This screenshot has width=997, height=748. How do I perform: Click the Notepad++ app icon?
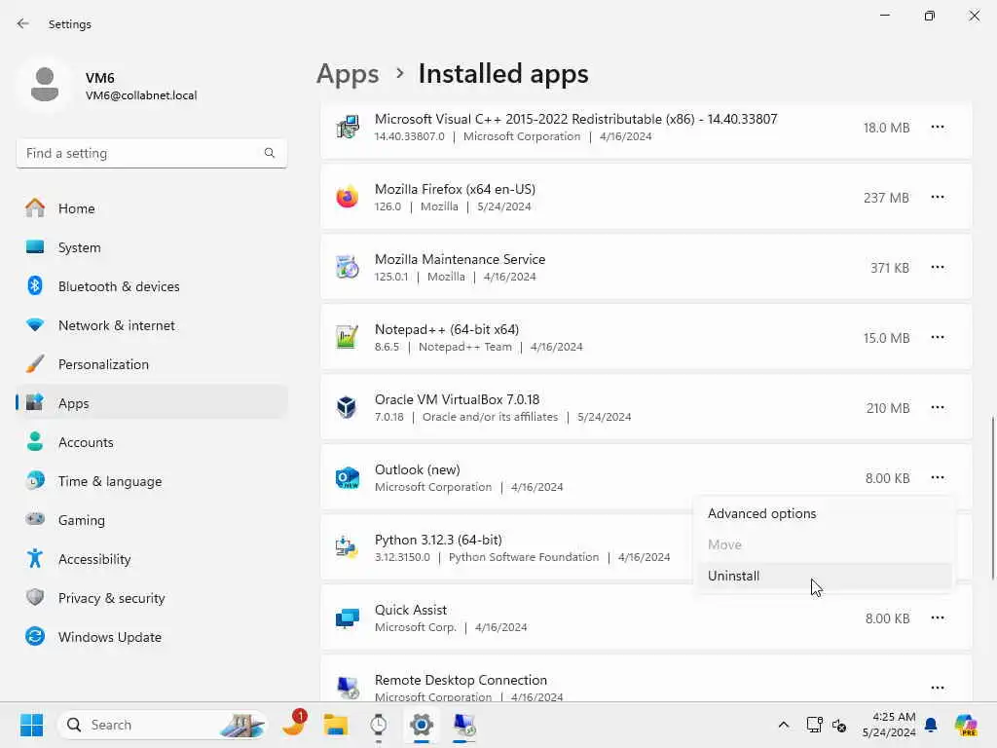click(x=348, y=337)
